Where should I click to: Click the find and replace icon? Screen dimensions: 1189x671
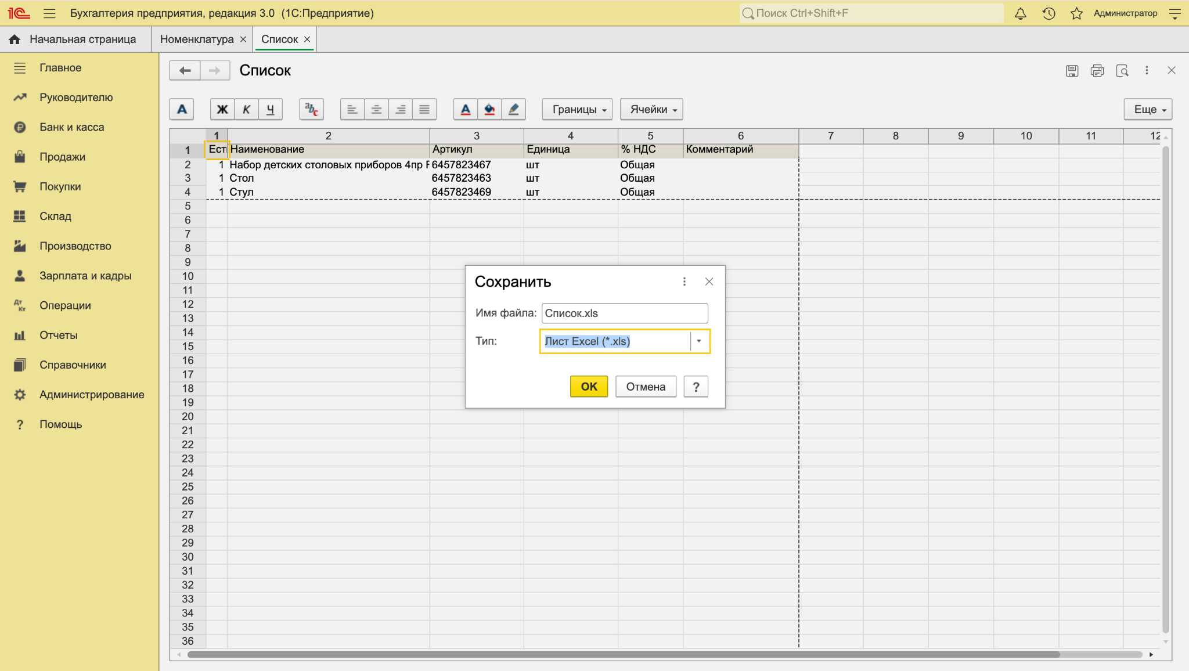click(311, 109)
